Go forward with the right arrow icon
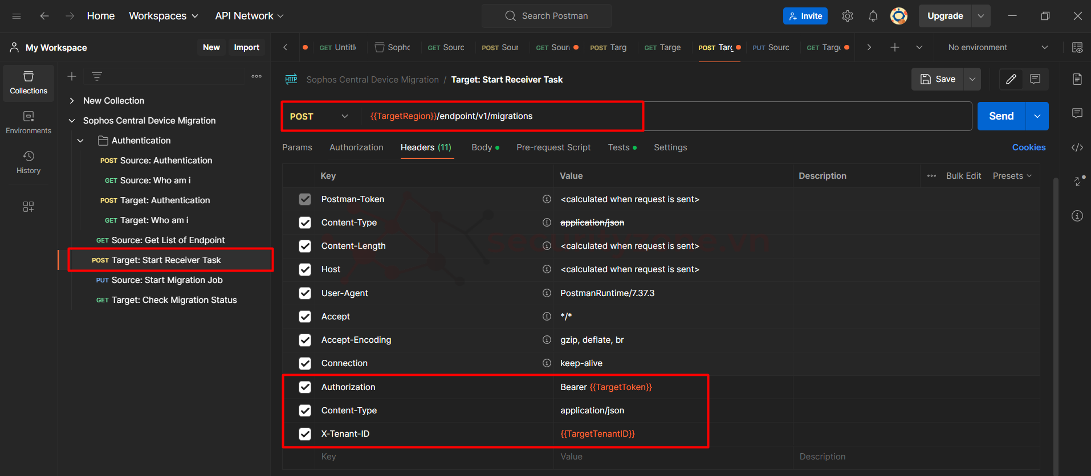The height and width of the screenshot is (476, 1091). click(70, 16)
